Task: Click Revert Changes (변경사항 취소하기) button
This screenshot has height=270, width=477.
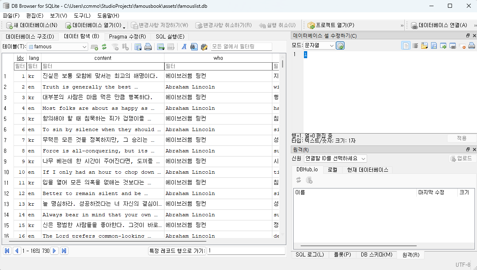Action: [x=224, y=25]
